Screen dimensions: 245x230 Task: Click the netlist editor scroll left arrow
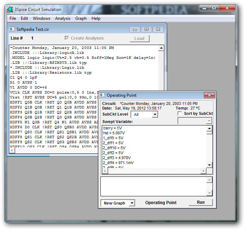pos(12,151)
